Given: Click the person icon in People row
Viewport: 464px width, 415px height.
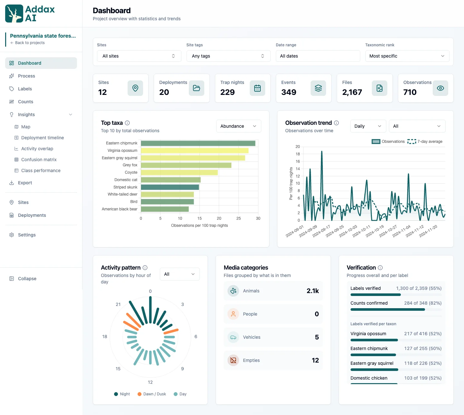Looking at the screenshot, I should point(233,314).
